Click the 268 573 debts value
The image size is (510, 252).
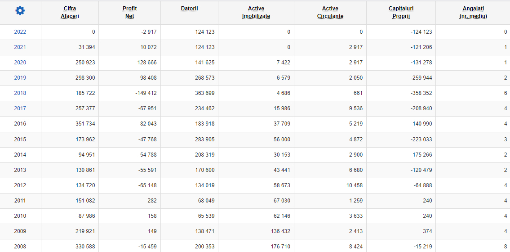coord(204,78)
